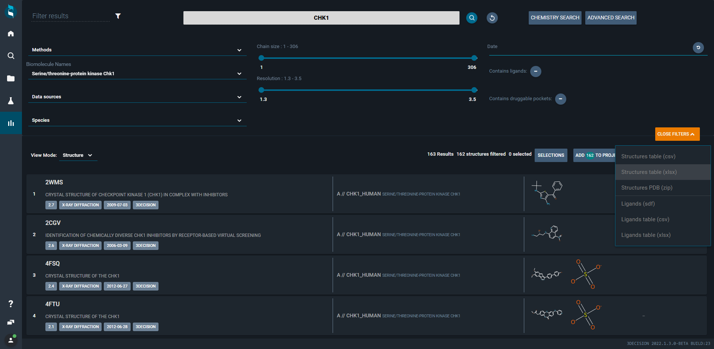Click 162 structures filtered text
This screenshot has width=714, height=349.
pos(481,154)
